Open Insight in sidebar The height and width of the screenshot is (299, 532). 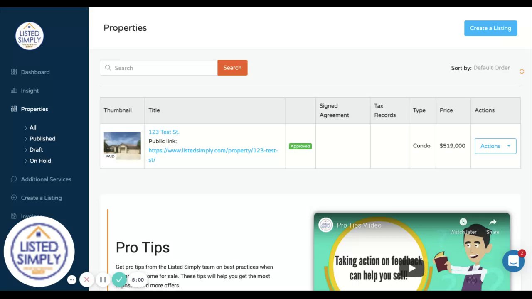click(x=30, y=91)
